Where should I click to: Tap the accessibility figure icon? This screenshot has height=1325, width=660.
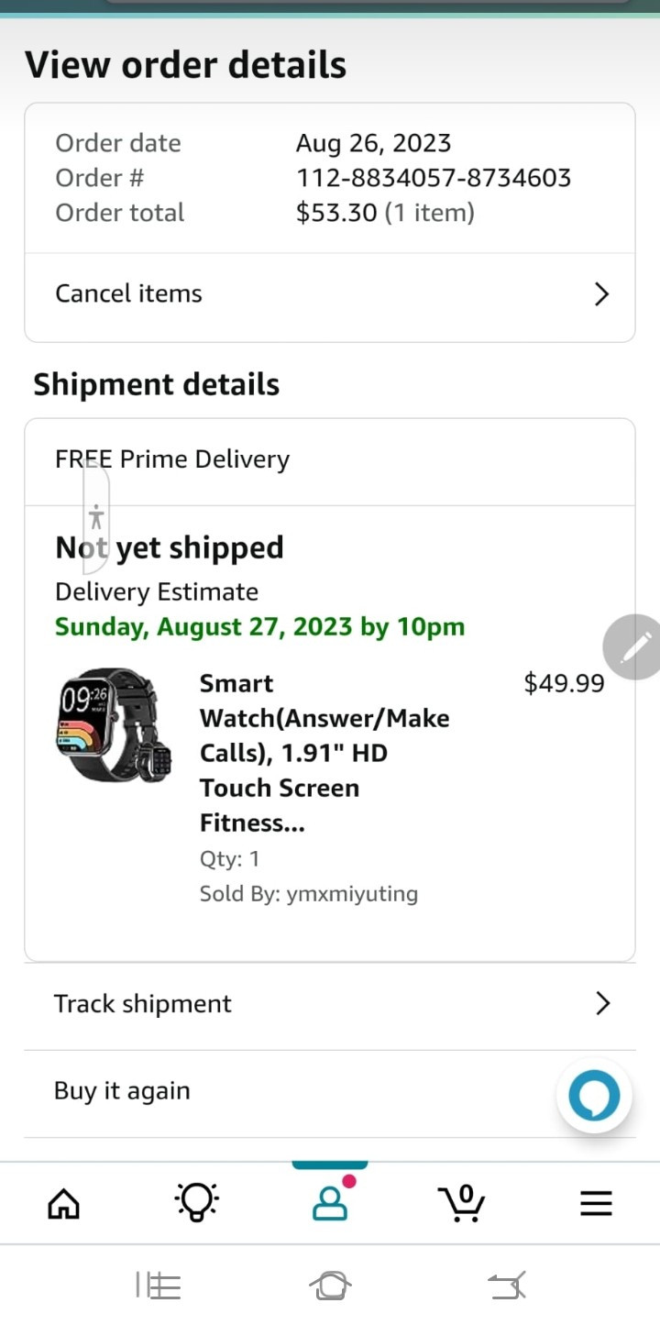96,517
